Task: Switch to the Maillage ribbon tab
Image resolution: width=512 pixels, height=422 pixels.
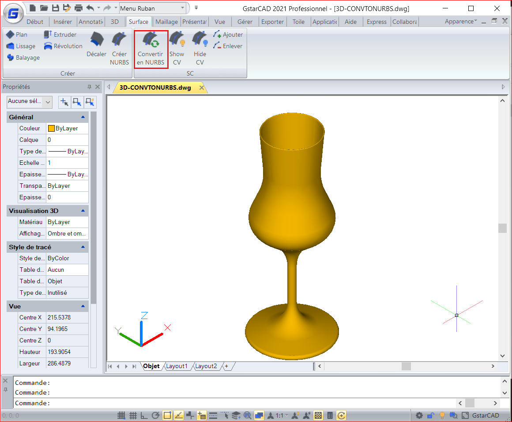Action: point(166,22)
